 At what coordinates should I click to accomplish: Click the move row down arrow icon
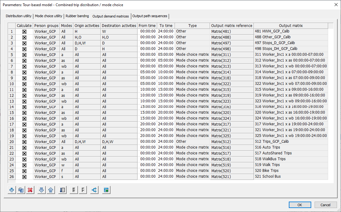[41, 190]
